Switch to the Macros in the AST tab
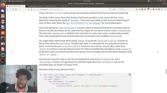 click(x=55, y=6)
